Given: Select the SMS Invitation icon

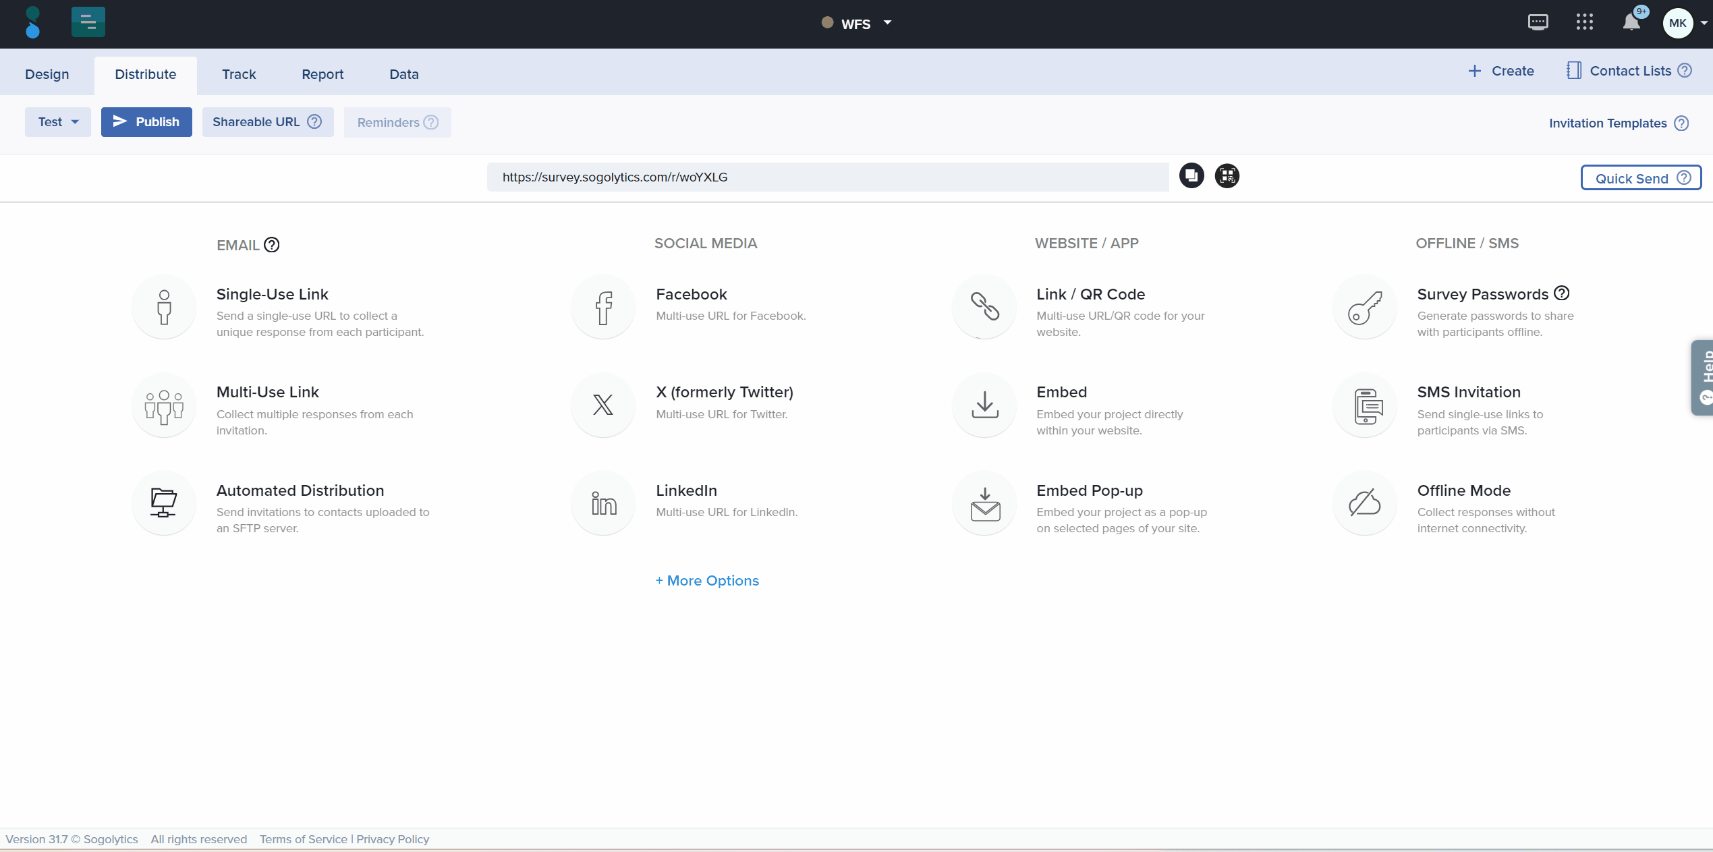Looking at the screenshot, I should [x=1364, y=405].
